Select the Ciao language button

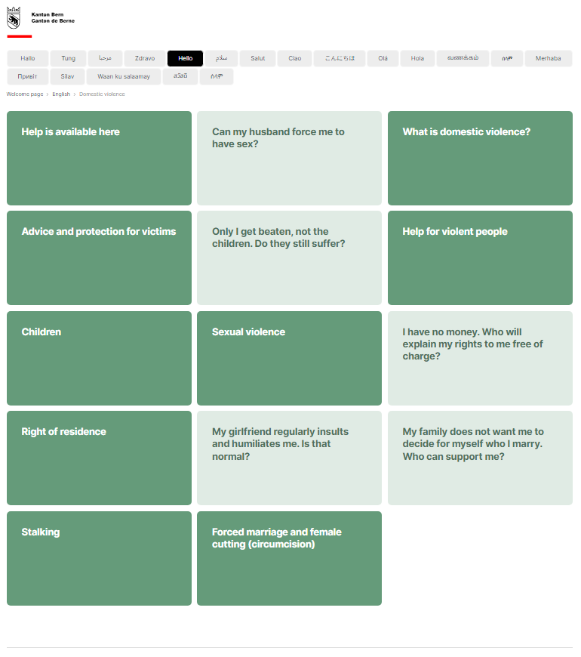coord(295,58)
